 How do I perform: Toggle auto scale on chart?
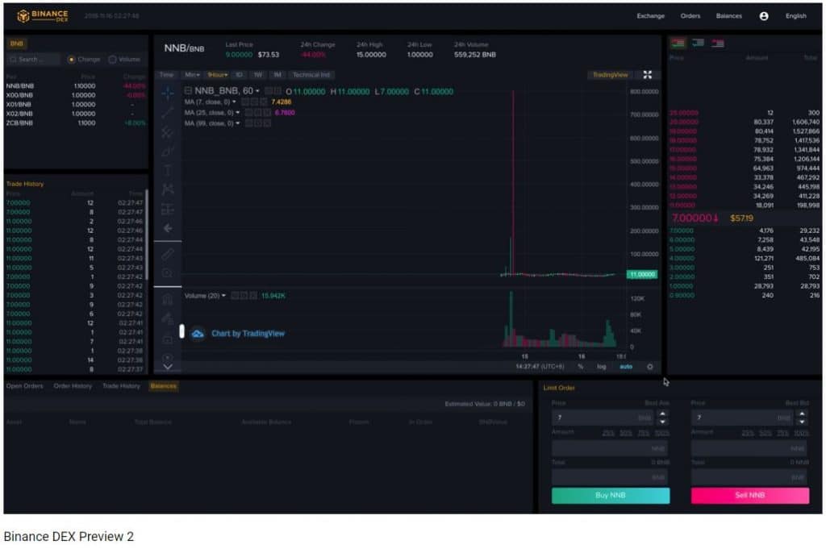pos(626,367)
